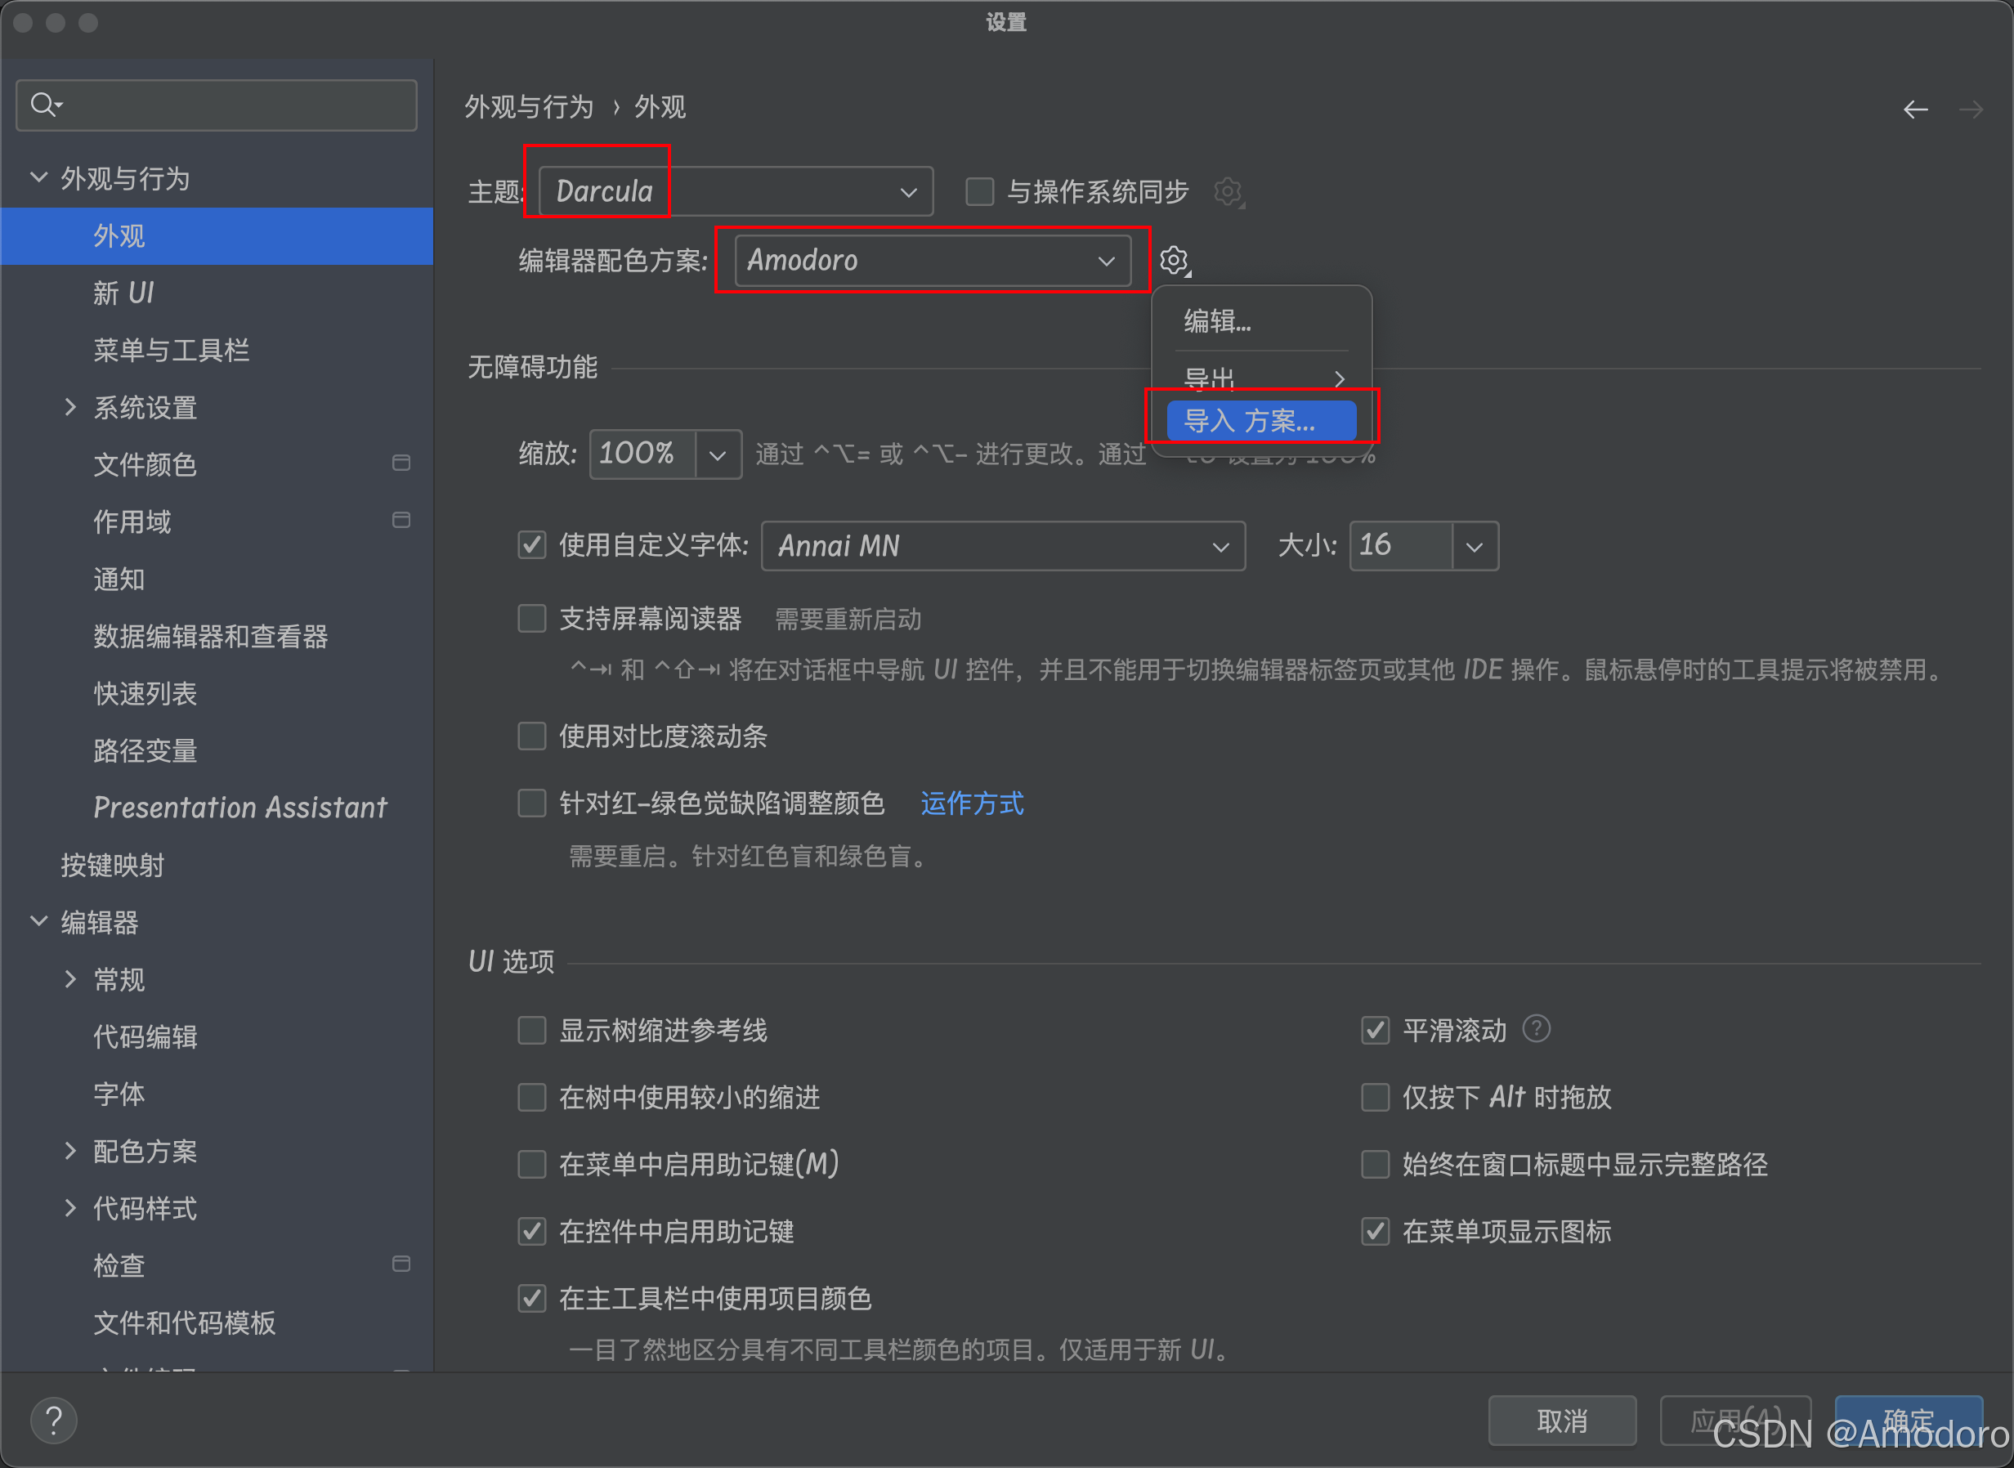This screenshot has height=1468, width=2014.
Task: Choose 编辑... from the popup menu
Action: pyautogui.click(x=1218, y=320)
